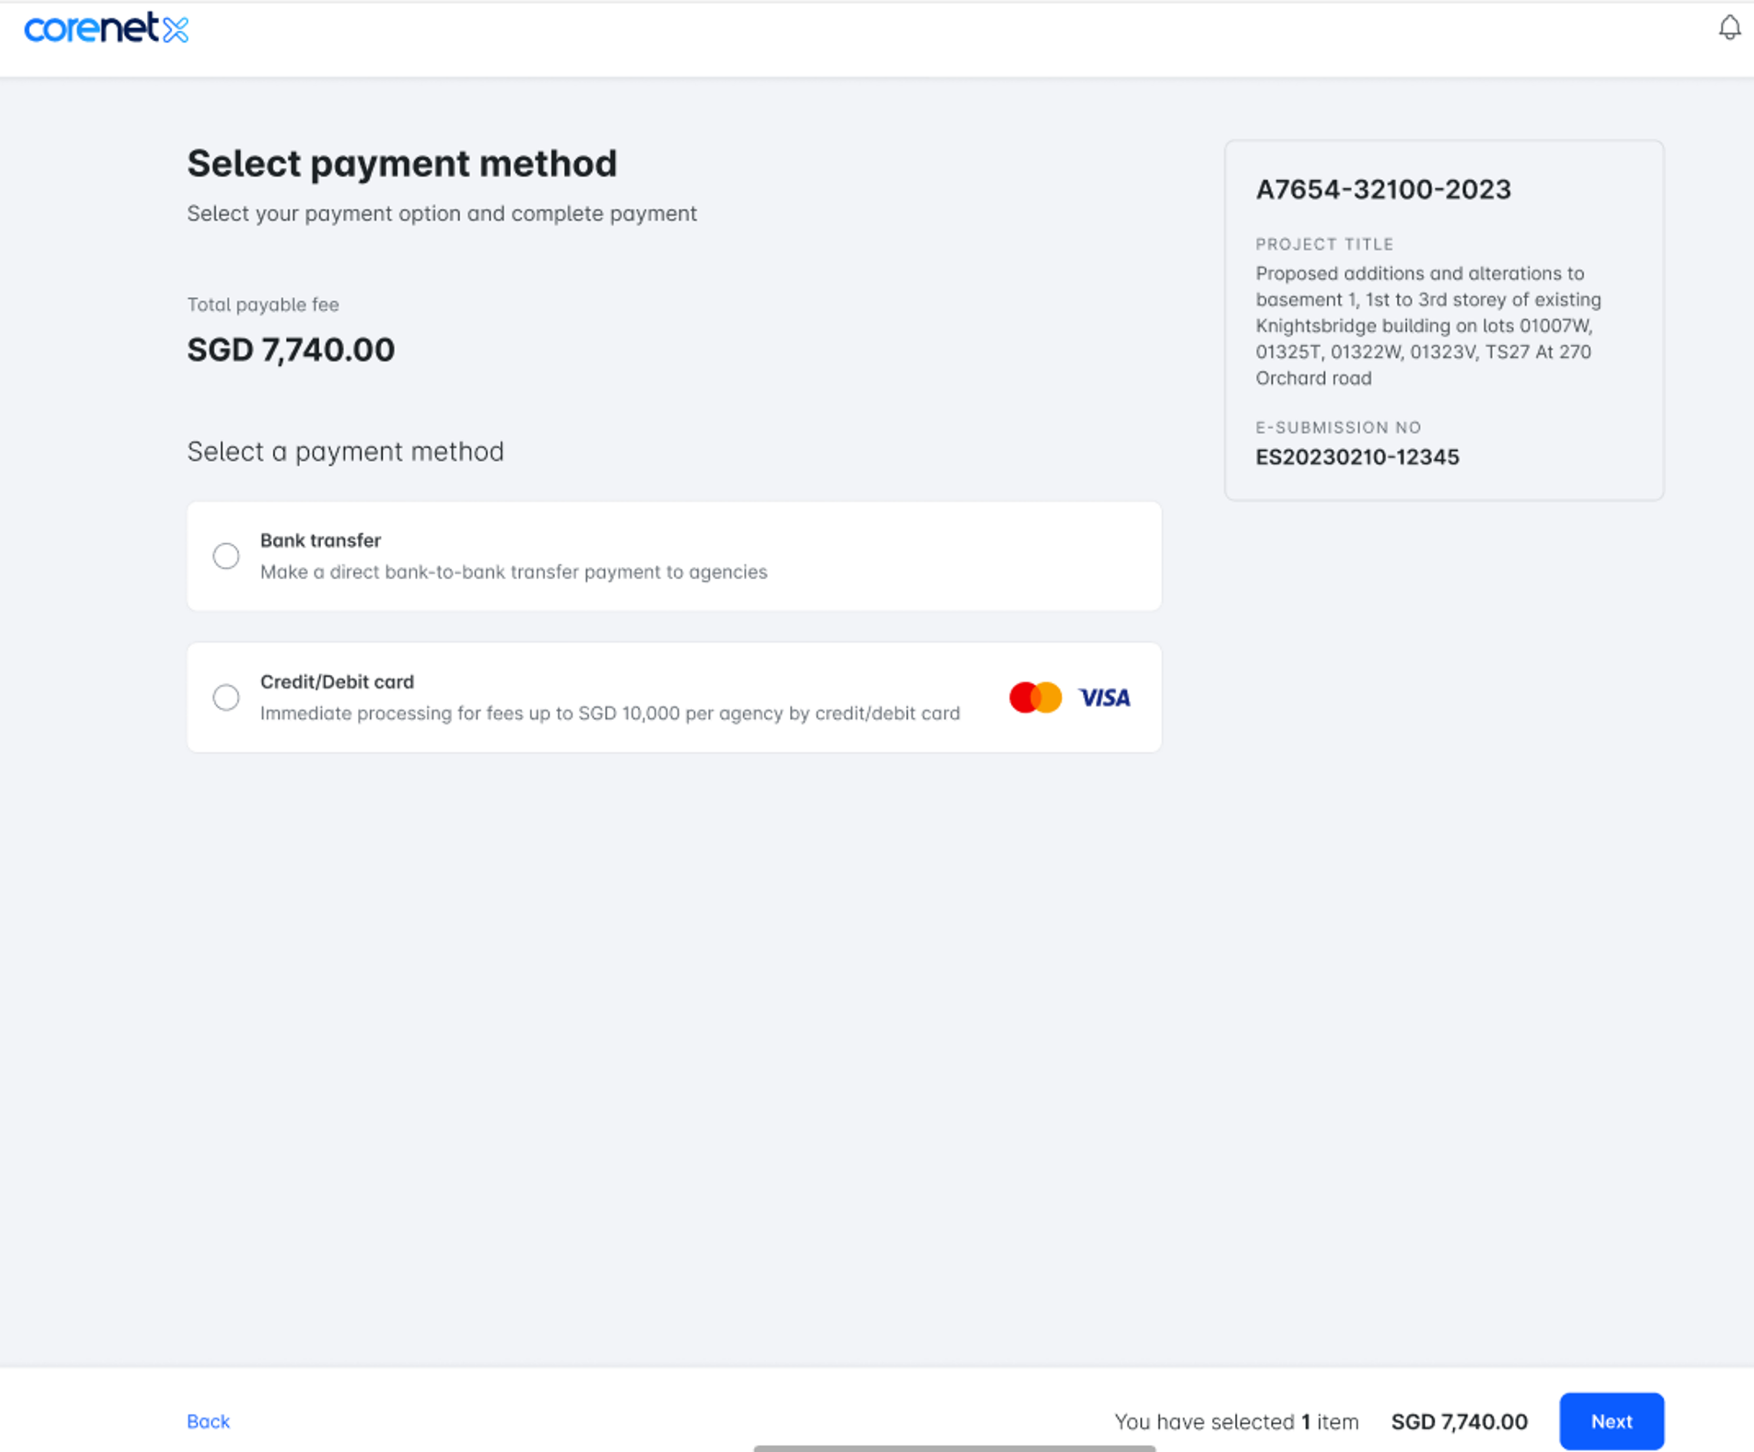
Task: Click the project title description text
Action: 1428,326
